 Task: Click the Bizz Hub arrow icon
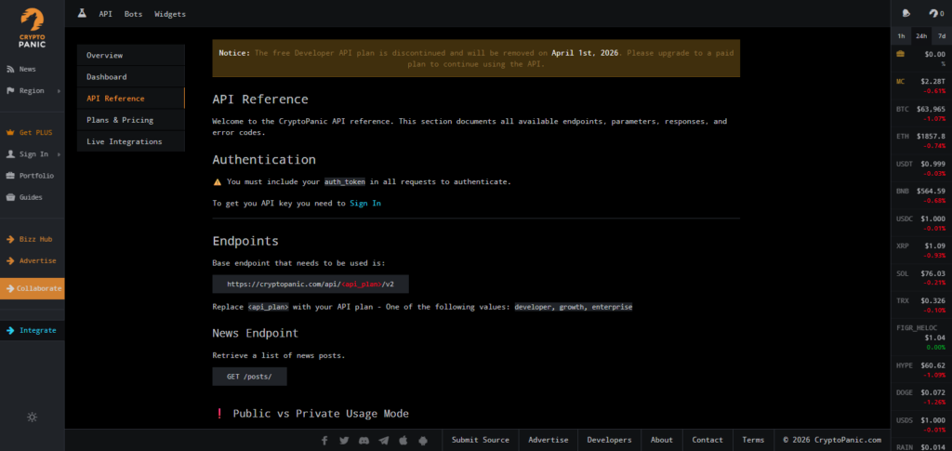pyautogui.click(x=10, y=239)
